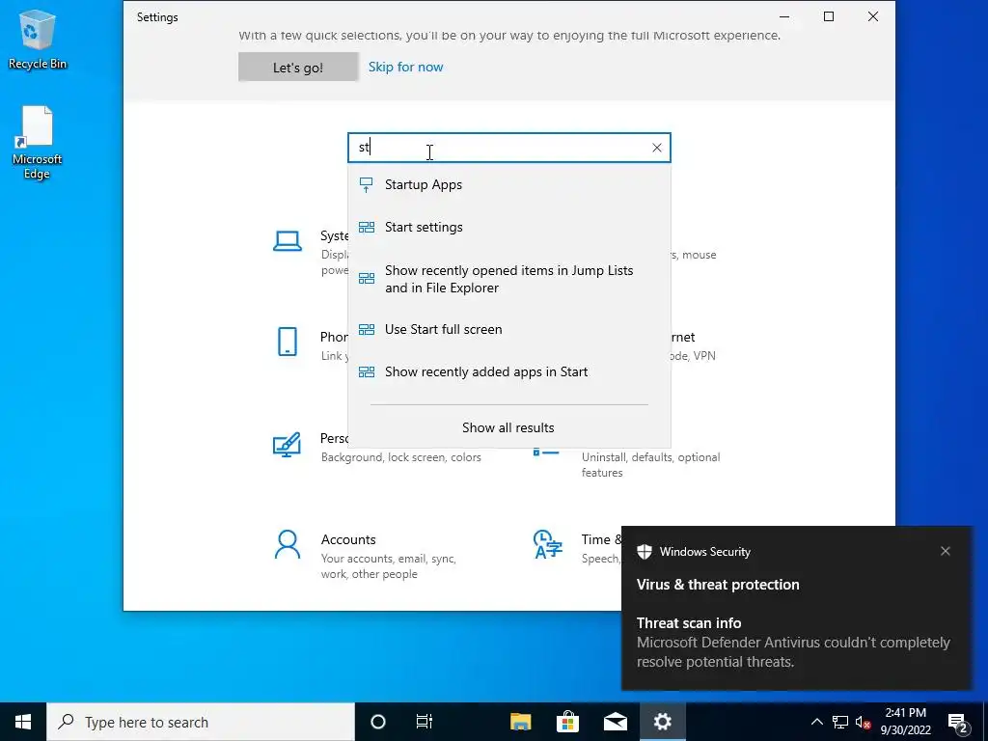The image size is (988, 741).
Task: Click the network tray icon
Action: pyautogui.click(x=840, y=722)
